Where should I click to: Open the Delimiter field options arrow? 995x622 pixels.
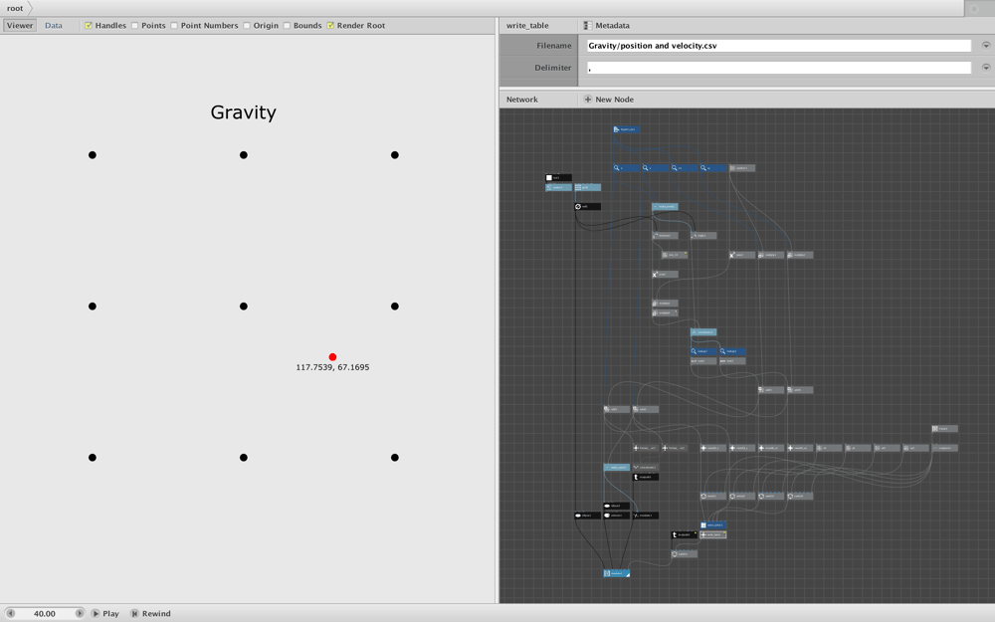click(x=985, y=68)
